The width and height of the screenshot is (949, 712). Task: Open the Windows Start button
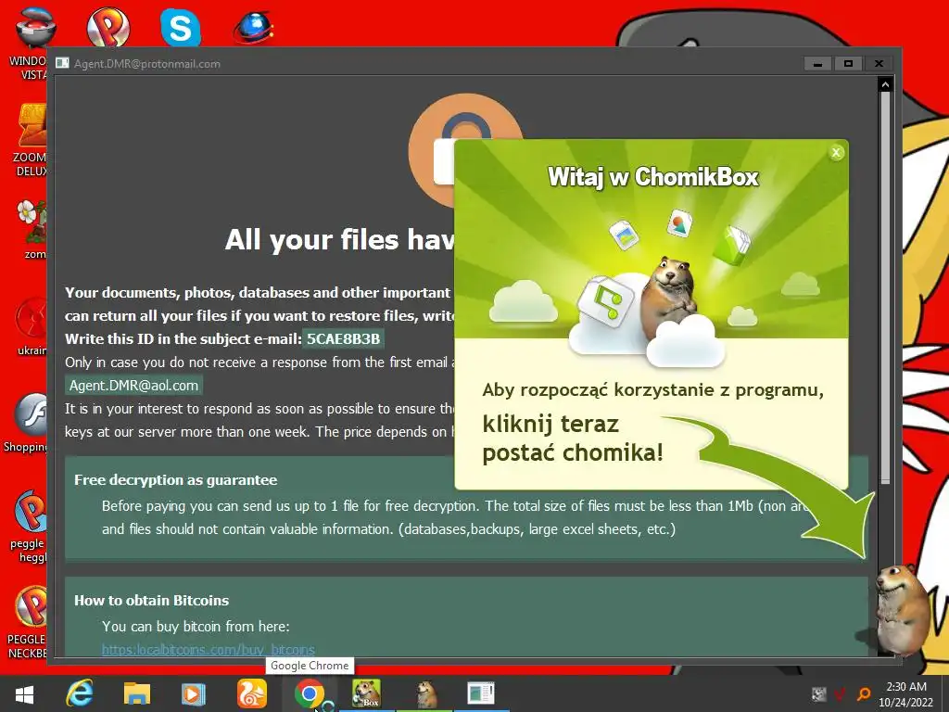[x=24, y=694]
